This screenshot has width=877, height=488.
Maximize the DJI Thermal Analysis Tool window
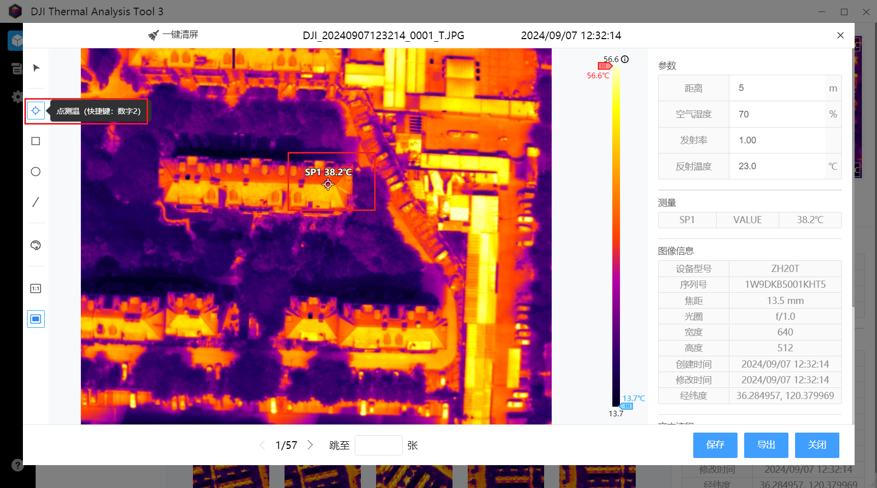tap(844, 11)
